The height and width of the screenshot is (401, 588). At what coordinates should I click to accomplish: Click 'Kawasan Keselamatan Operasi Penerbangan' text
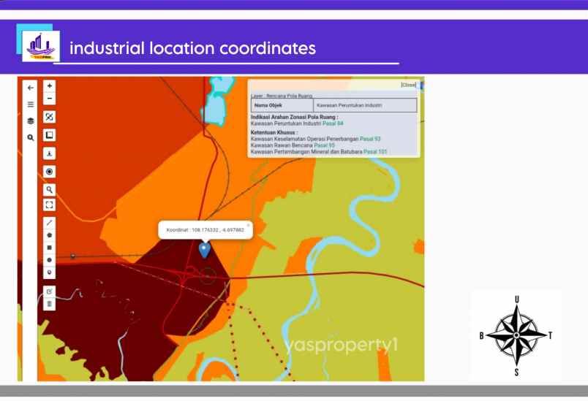click(304, 139)
